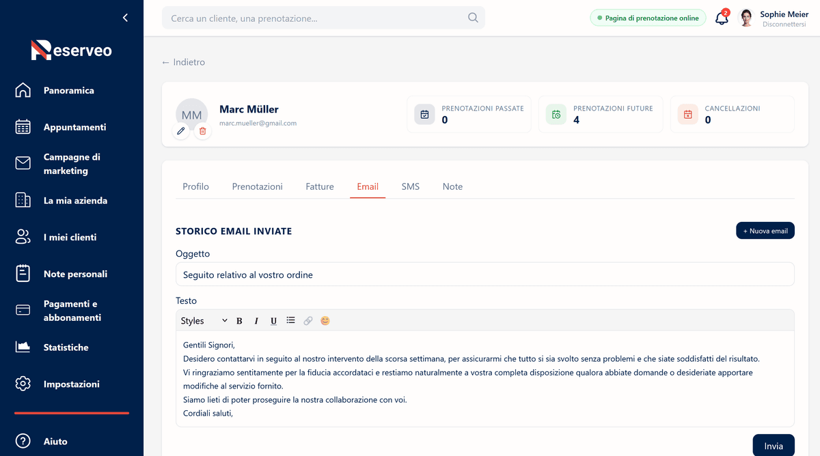Click marc.mueller@gmail.com email text
The width and height of the screenshot is (820, 456).
coord(258,124)
